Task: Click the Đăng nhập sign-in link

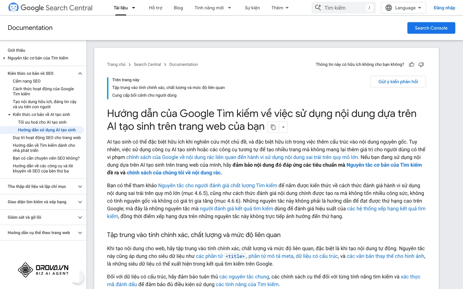Action: (444, 8)
